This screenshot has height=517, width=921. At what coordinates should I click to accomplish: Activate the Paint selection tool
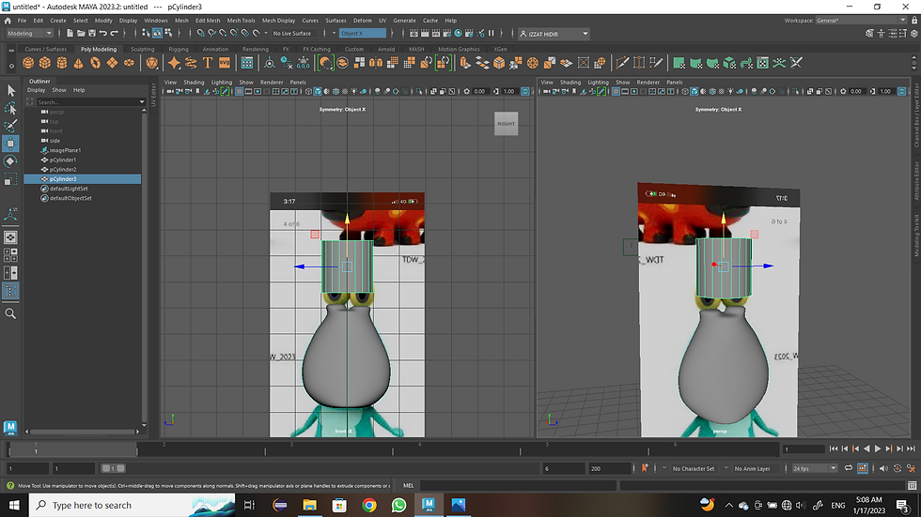click(10, 126)
